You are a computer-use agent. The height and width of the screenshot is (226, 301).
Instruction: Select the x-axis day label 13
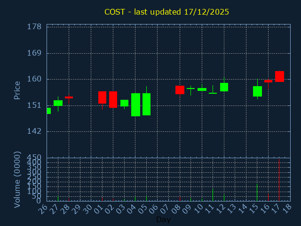(231, 209)
